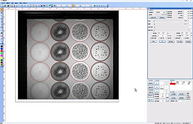
Task: Click the topmost slider track in the dialog
Action: coord(168,21)
